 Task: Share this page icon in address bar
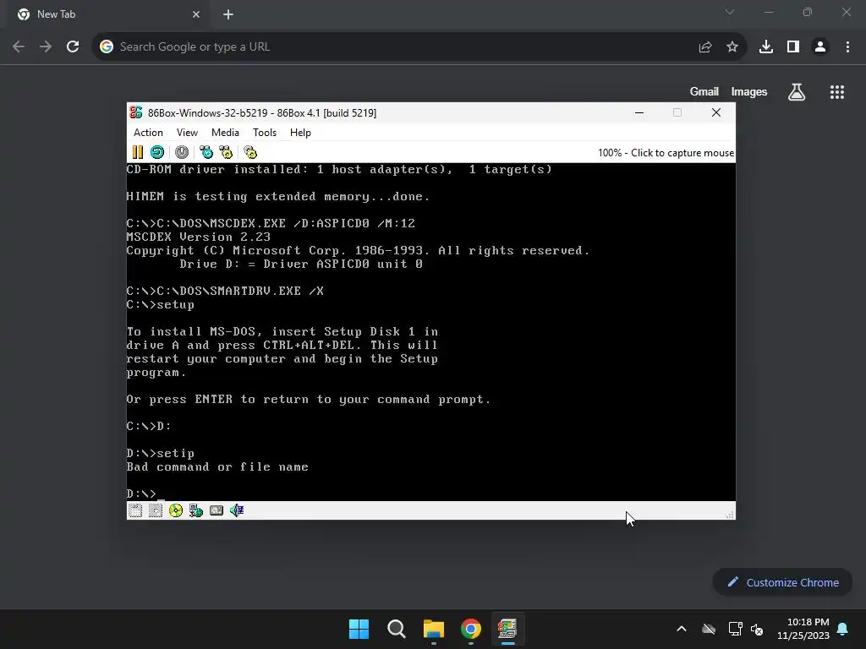click(x=705, y=47)
